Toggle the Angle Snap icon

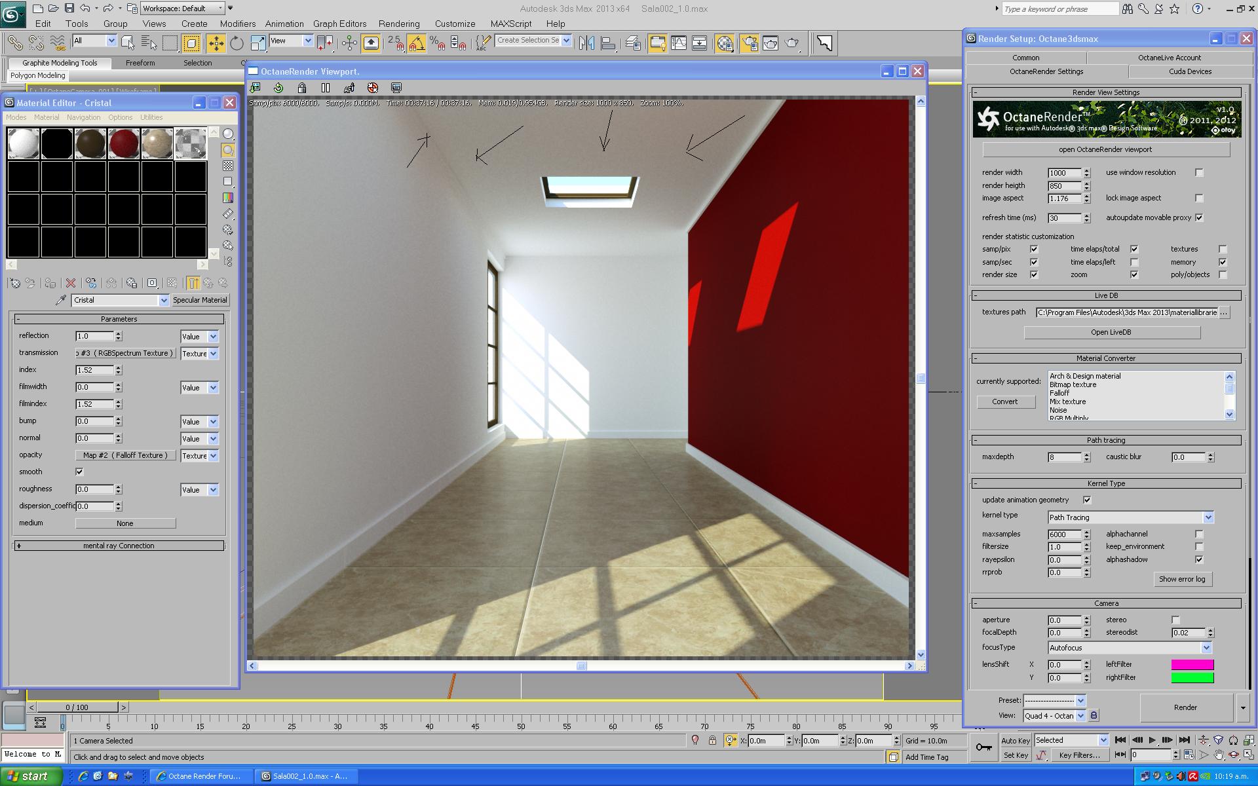pyautogui.click(x=417, y=43)
